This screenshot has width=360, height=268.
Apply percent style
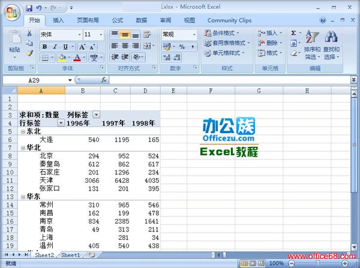[182, 47]
